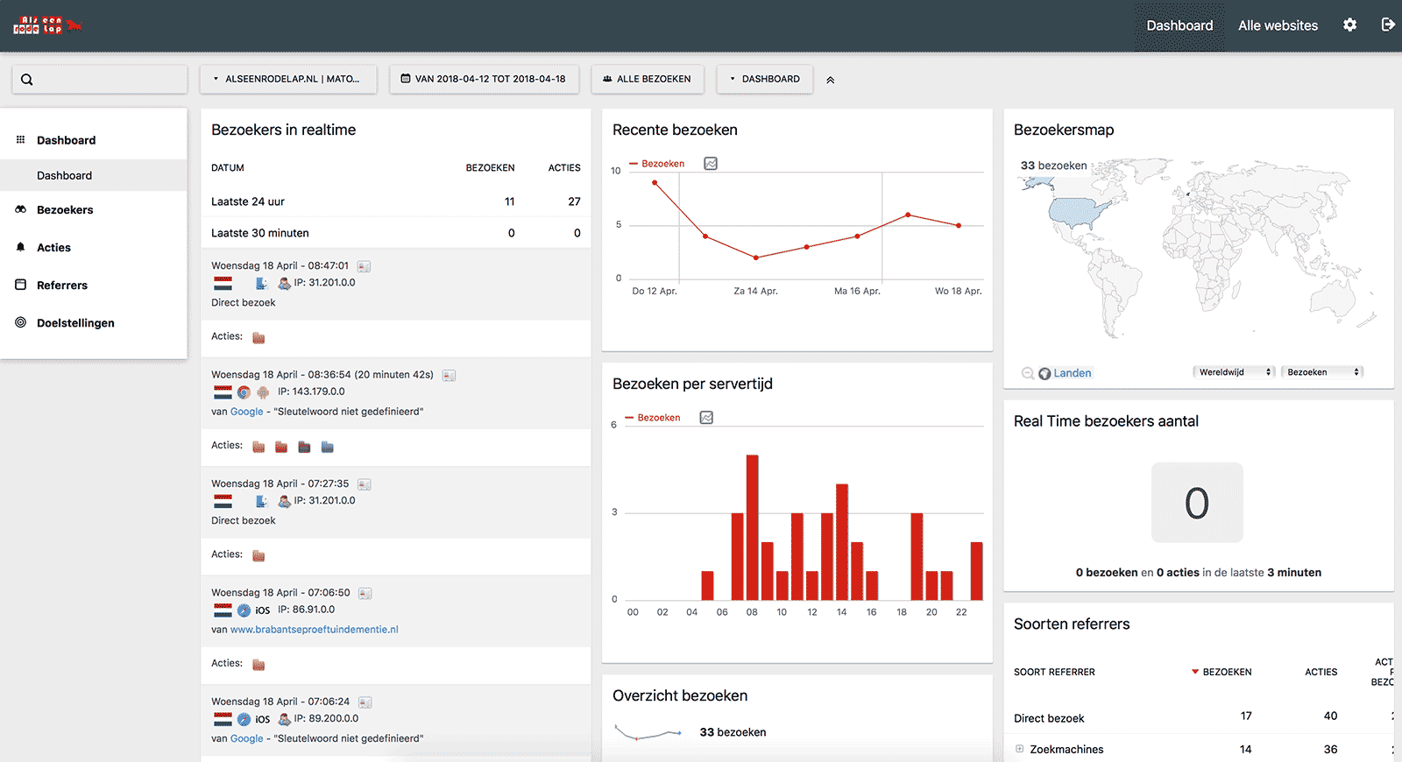The width and height of the screenshot is (1402, 762).
Task: Open the Bezoekers sidebar section
Action: (65, 210)
